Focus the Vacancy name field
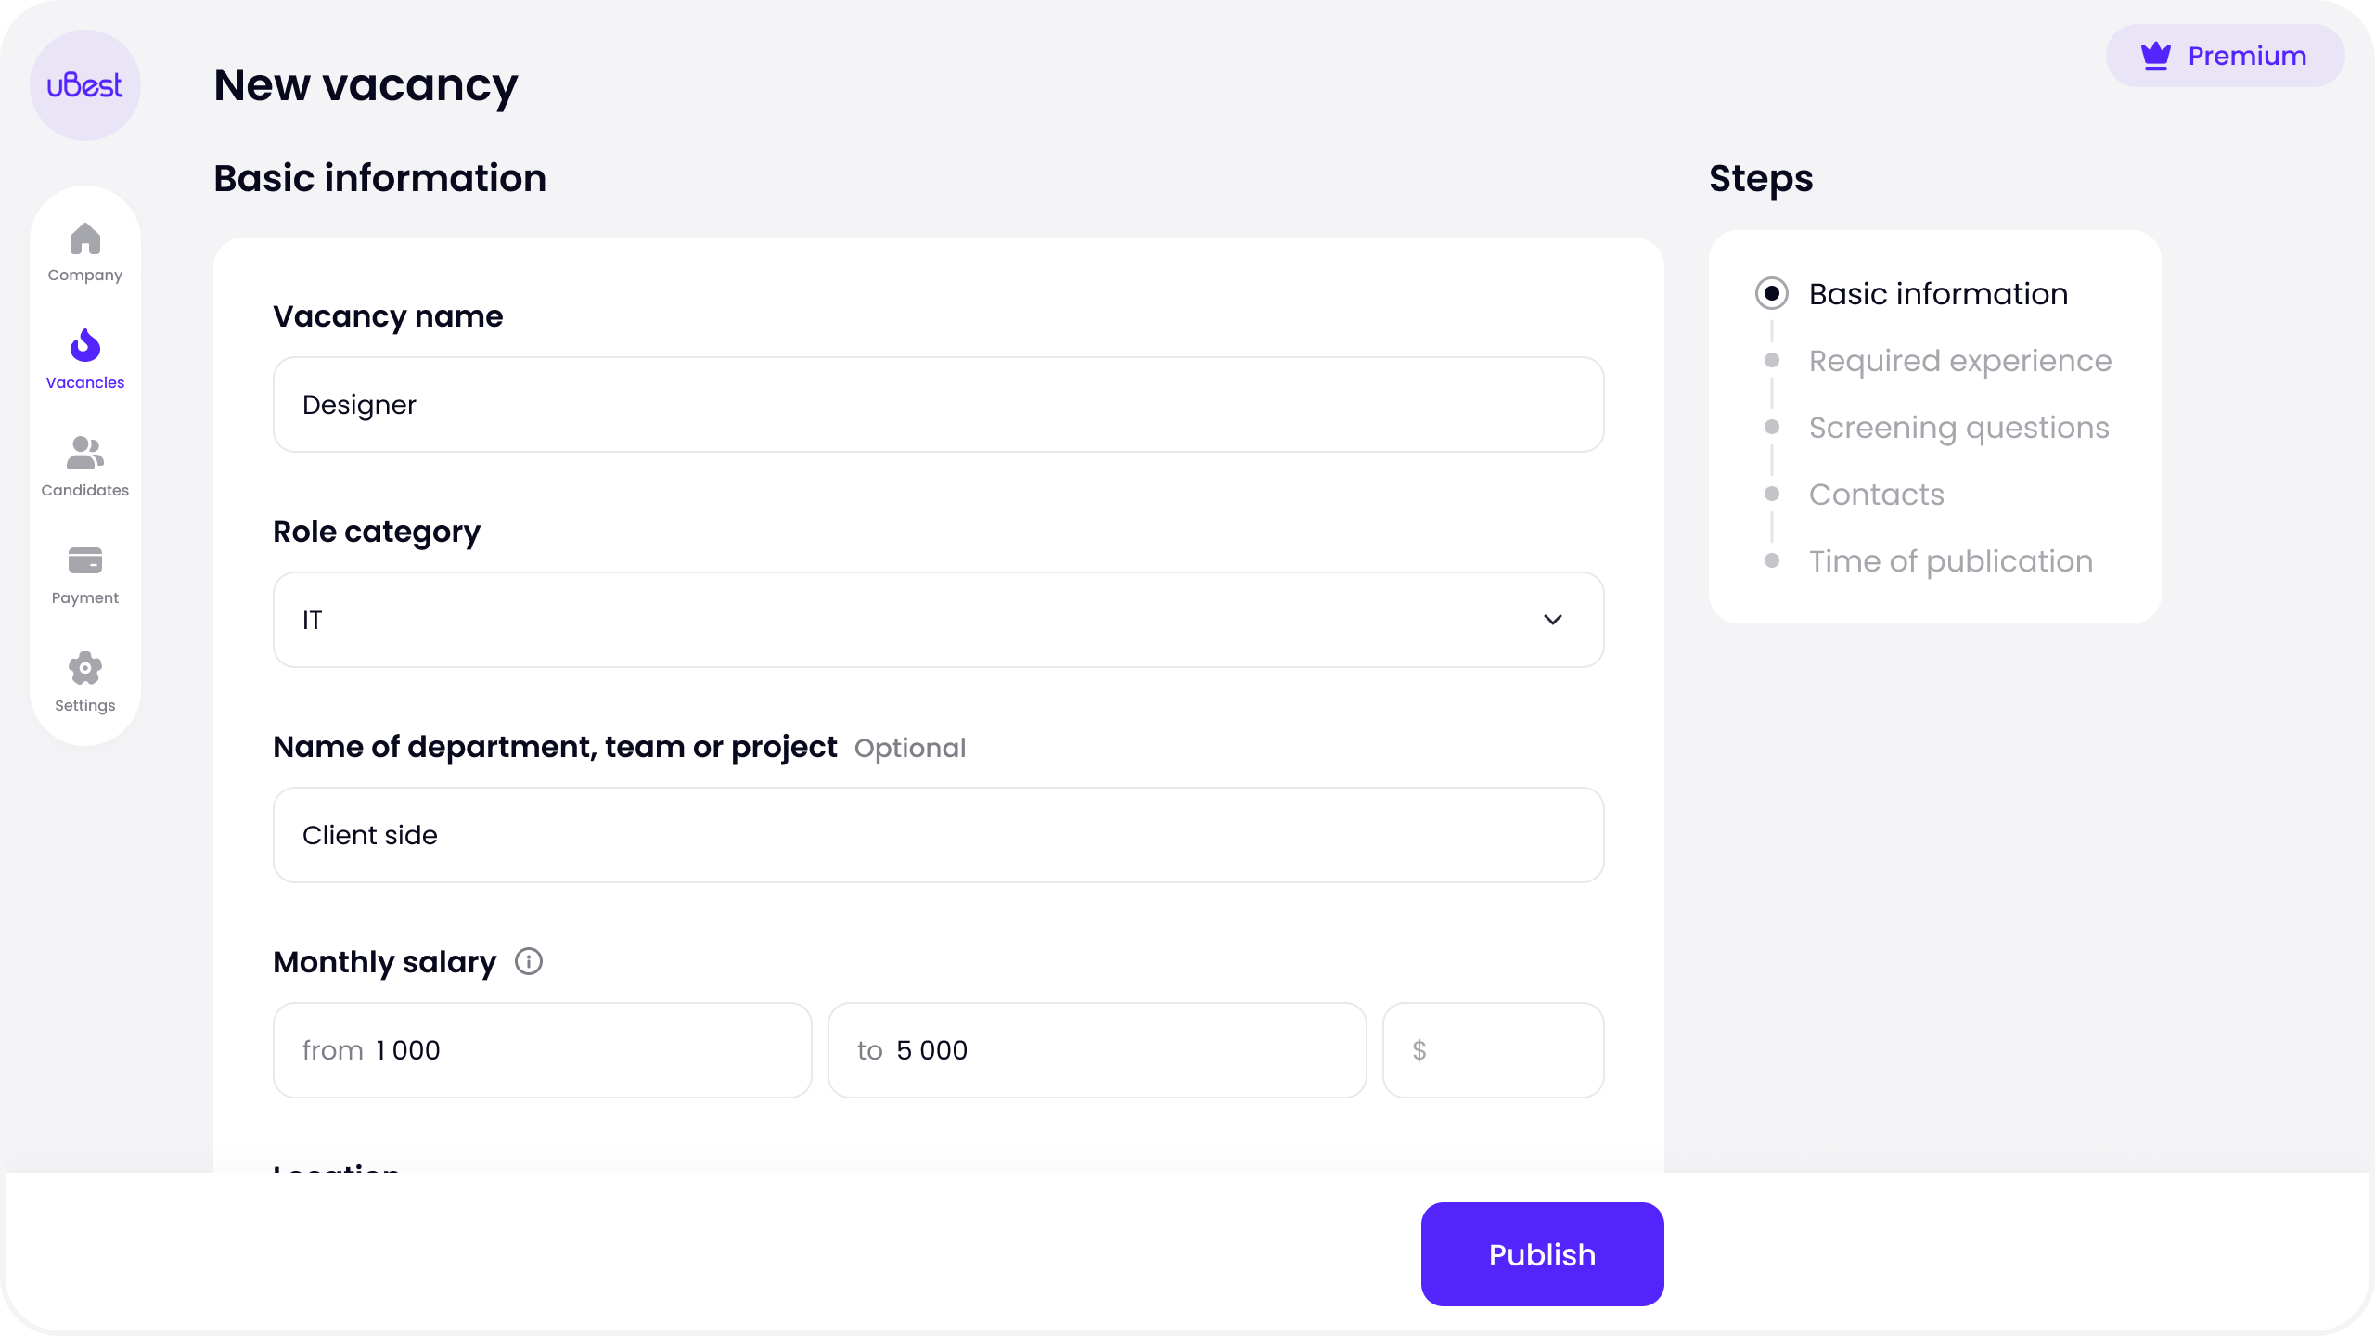The height and width of the screenshot is (1336, 2375). pos(939,405)
